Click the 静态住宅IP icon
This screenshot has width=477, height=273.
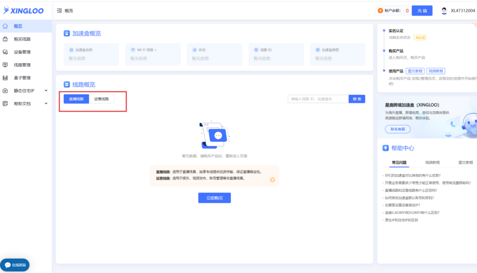point(5,91)
